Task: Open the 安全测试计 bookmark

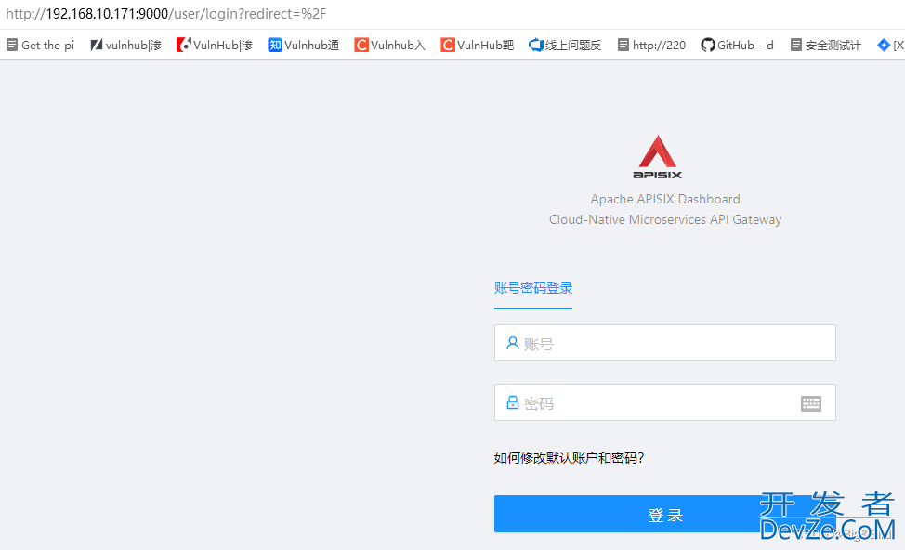Action: coord(825,45)
